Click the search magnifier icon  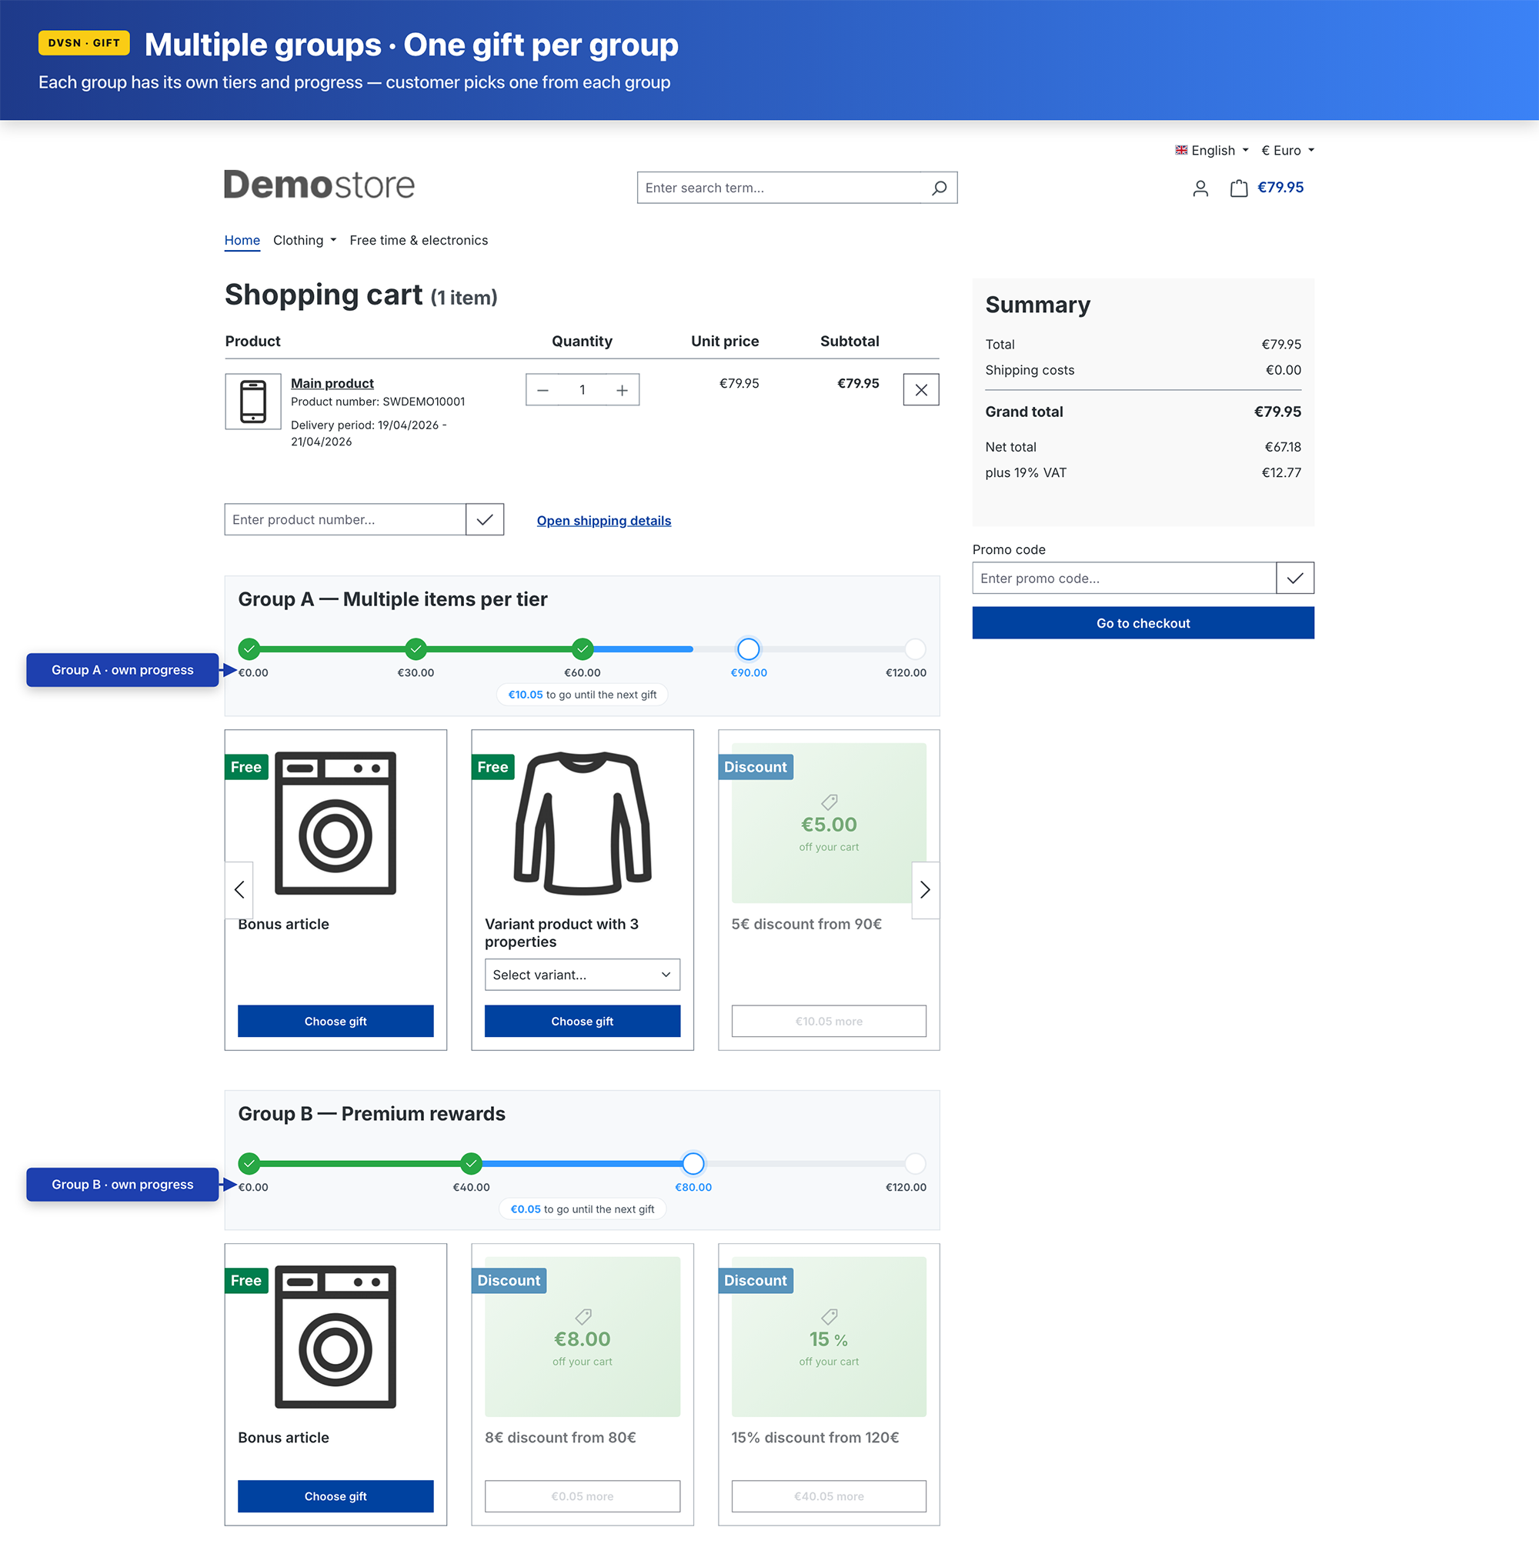(938, 188)
